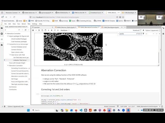Toggle automatic numbering in table of contents
The image size is (165, 123).
(5, 30)
